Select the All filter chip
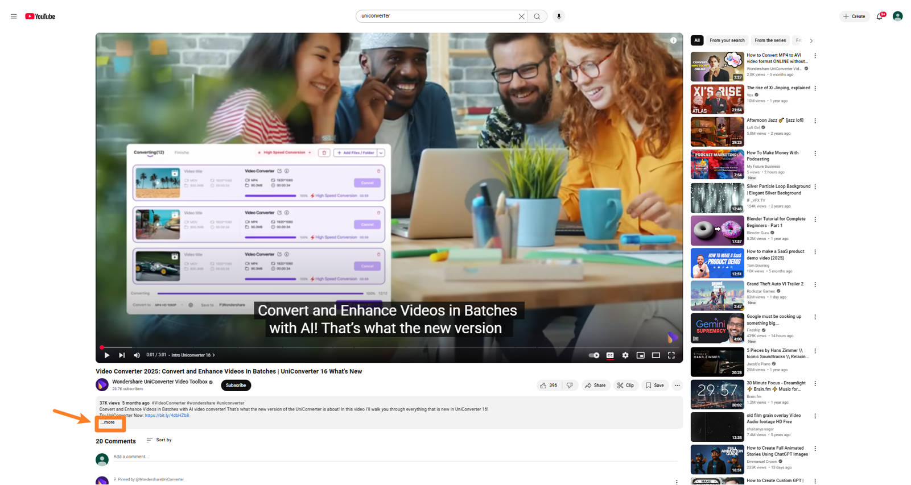The width and height of the screenshot is (911, 485). pyautogui.click(x=697, y=40)
